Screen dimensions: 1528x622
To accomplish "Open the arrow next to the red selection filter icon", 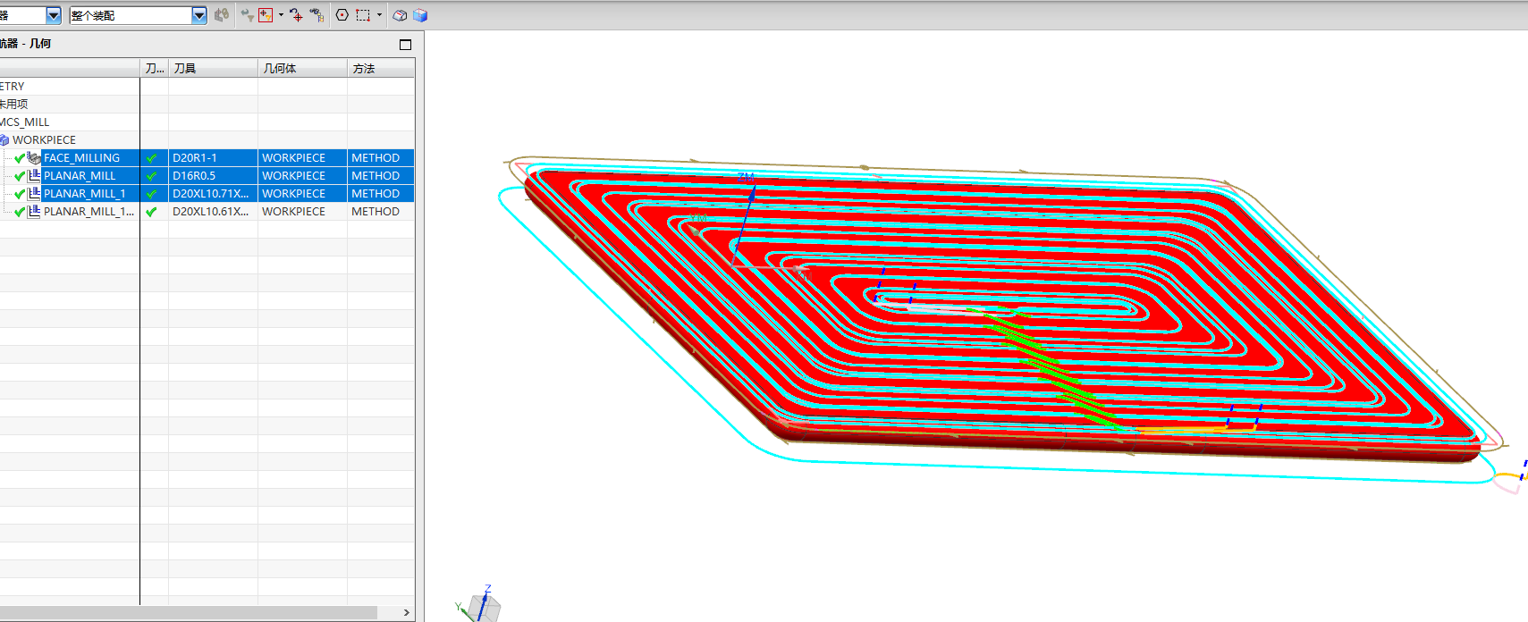I will pyautogui.click(x=281, y=15).
